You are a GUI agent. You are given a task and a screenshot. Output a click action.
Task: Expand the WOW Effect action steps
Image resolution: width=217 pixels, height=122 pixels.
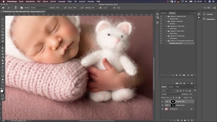click(168, 33)
